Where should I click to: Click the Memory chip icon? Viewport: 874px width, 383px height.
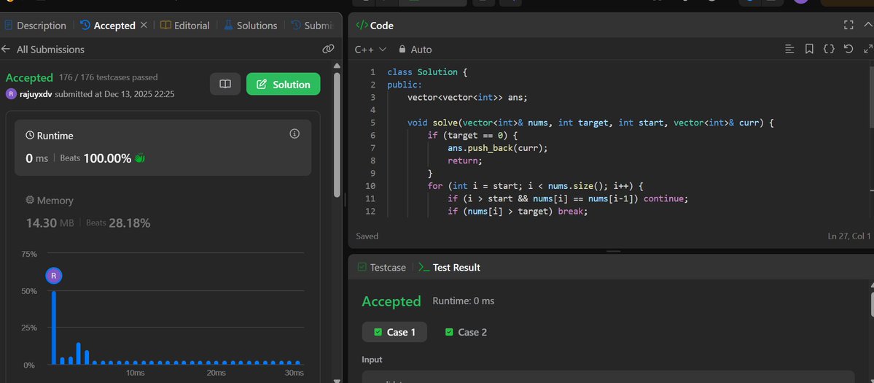pyautogui.click(x=30, y=200)
